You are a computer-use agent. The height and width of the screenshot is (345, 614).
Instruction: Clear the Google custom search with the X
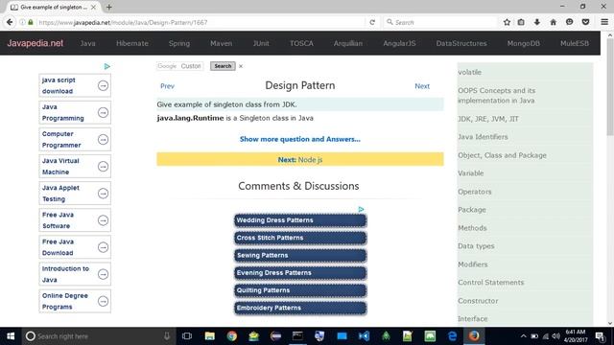click(x=241, y=66)
